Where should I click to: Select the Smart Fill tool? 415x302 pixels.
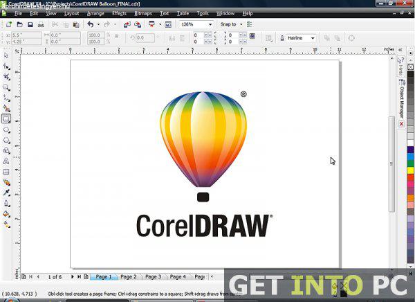(6, 108)
